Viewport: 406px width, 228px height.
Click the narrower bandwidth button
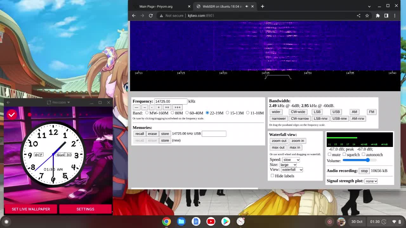click(279, 118)
